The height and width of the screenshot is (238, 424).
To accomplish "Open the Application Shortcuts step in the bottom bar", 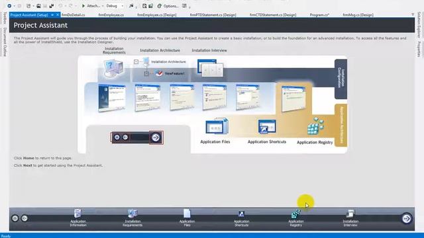I will click(x=241, y=219).
